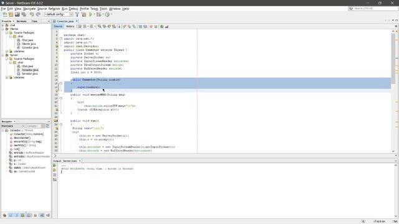Screen dimensions: 399x224
Task: Open the Run Project dropdown arrow
Action: (94, 14)
